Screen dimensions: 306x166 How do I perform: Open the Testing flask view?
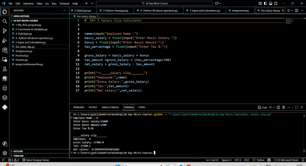(4, 69)
